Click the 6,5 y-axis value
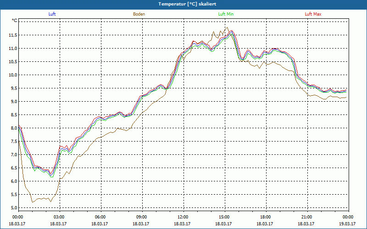Viewport: 367px width, 229px height. (14, 168)
